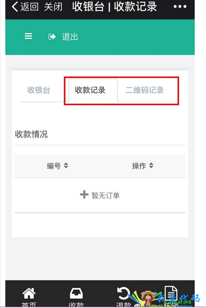Select the 收款记录 tab

pyautogui.click(x=90, y=90)
